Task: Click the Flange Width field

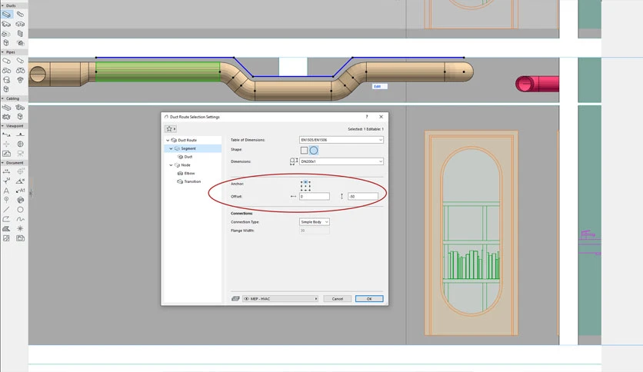Action: click(x=314, y=231)
